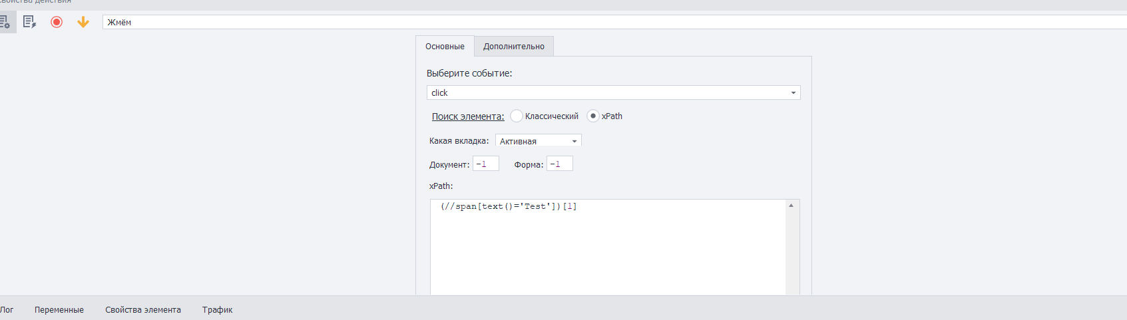The image size is (1127, 320).
Task: Open the Переменные bottom panel tab
Action: 59,310
